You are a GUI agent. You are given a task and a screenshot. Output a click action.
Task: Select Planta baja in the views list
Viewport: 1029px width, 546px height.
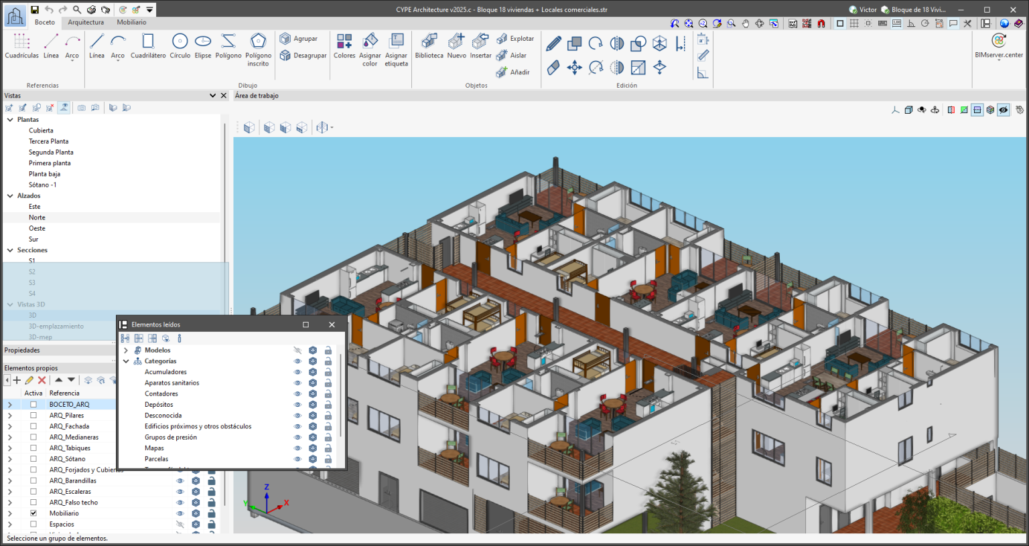click(x=44, y=174)
